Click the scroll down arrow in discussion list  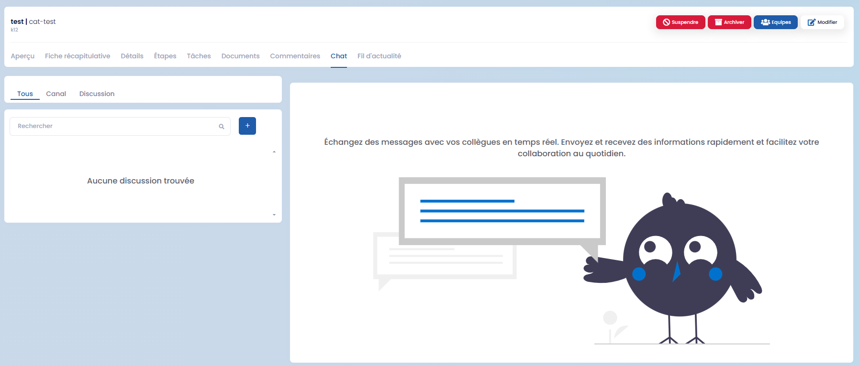274,215
